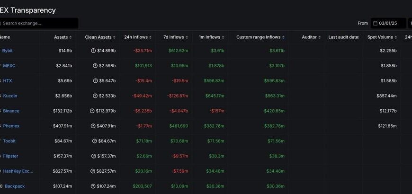
Task: Click help icon beside Binance clean assets
Action: [92, 111]
